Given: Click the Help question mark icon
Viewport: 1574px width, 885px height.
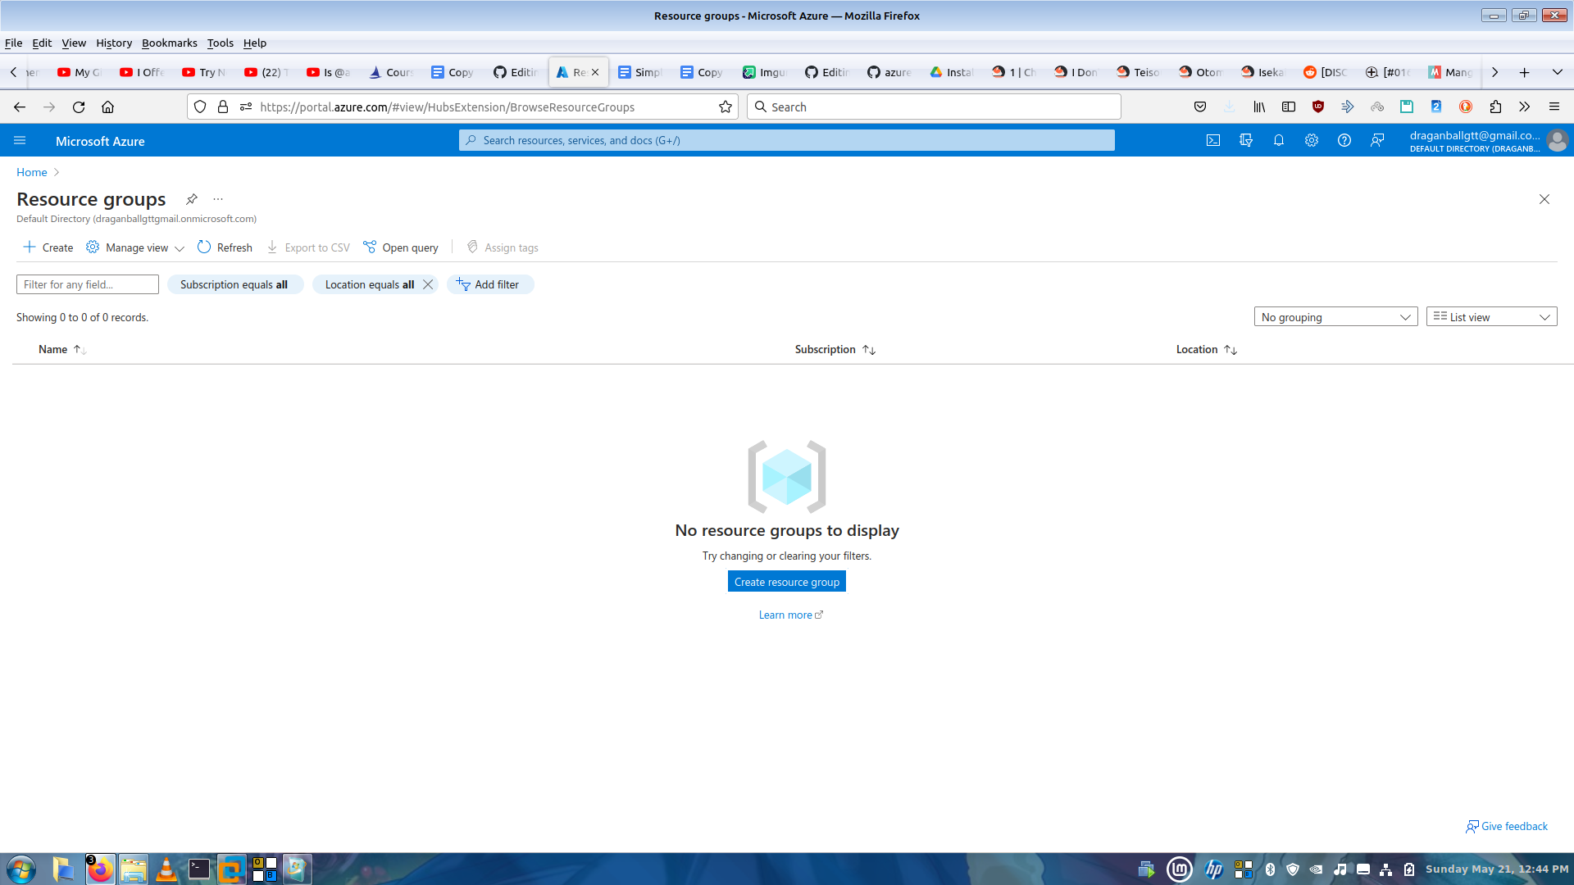Looking at the screenshot, I should 1344,140.
